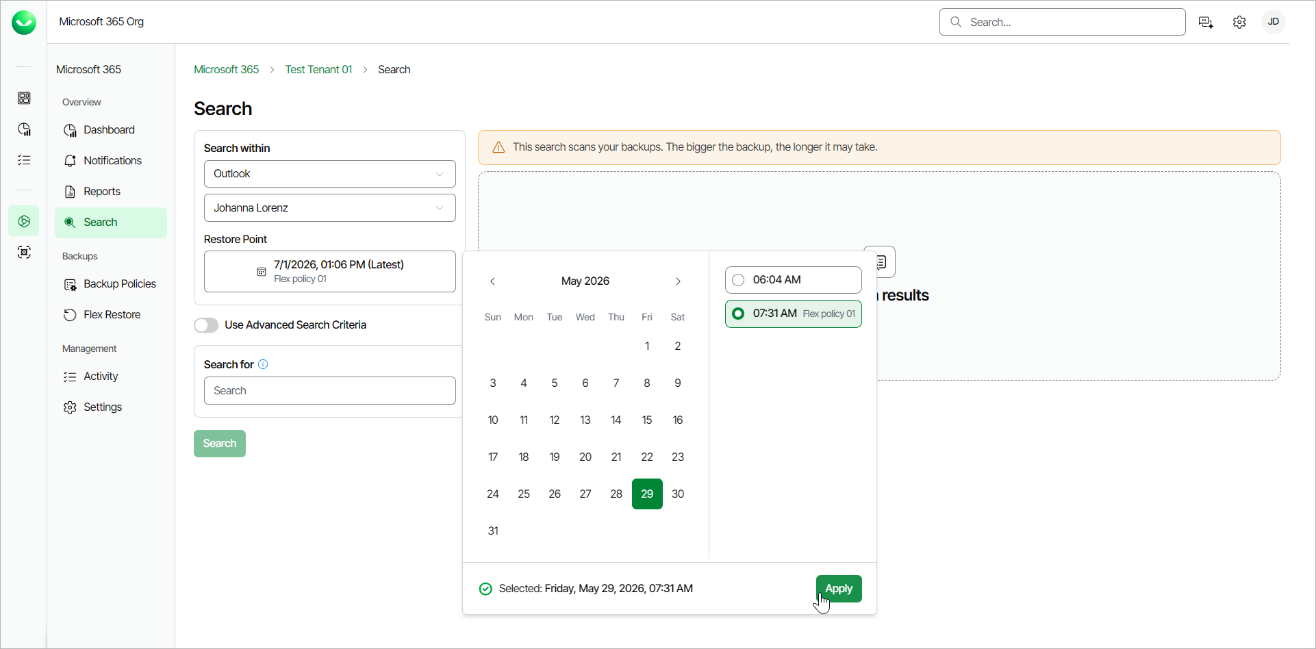Screen dimensions: 1316x649
Task: Select the 06:04 AM restore time
Action: [x=794, y=280]
